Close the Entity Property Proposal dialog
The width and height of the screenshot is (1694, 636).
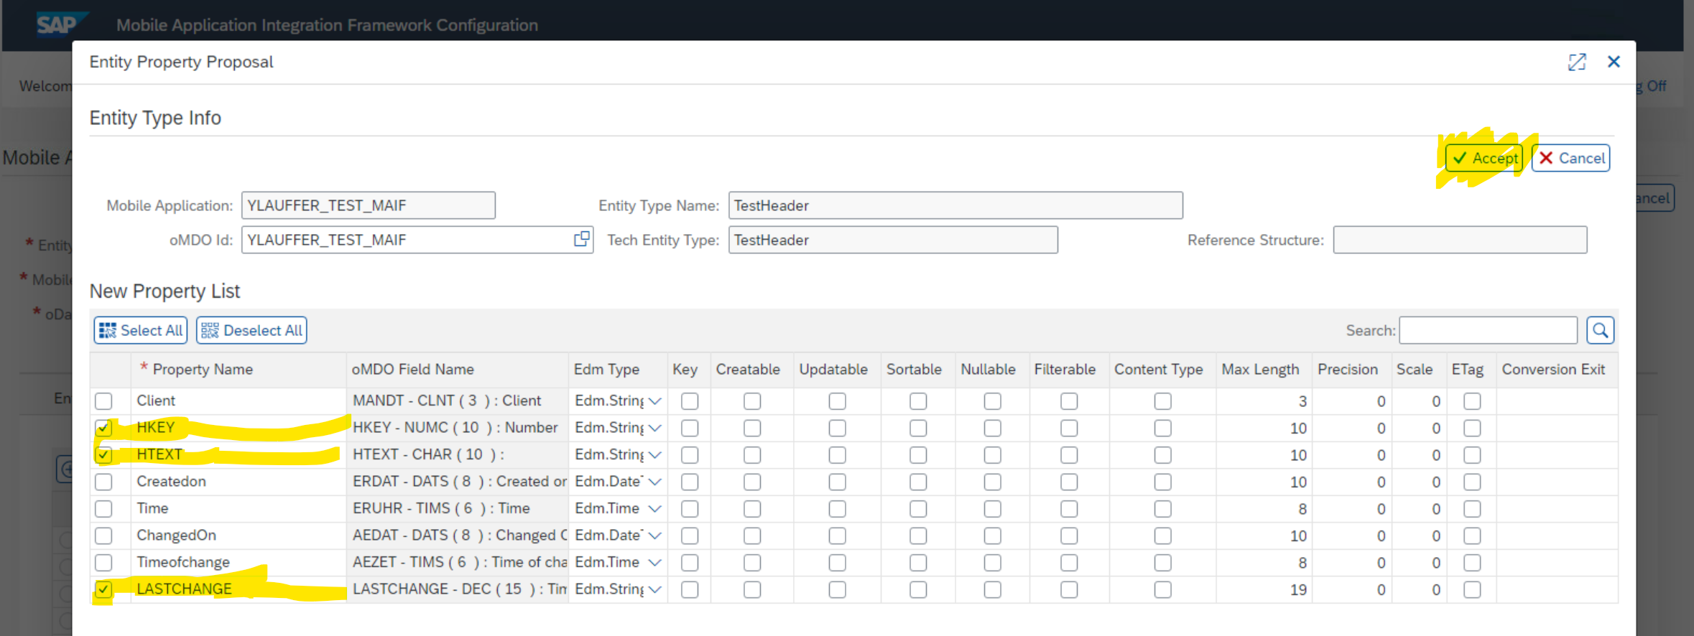coord(1614,62)
